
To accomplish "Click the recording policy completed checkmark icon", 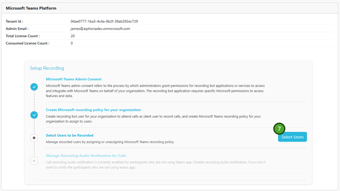I will (34, 115).
